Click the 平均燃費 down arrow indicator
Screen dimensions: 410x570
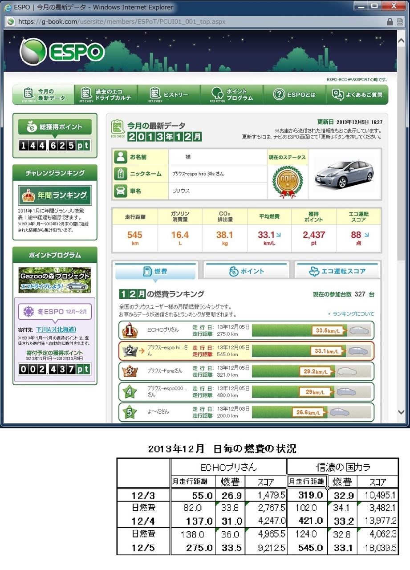coord(278,234)
